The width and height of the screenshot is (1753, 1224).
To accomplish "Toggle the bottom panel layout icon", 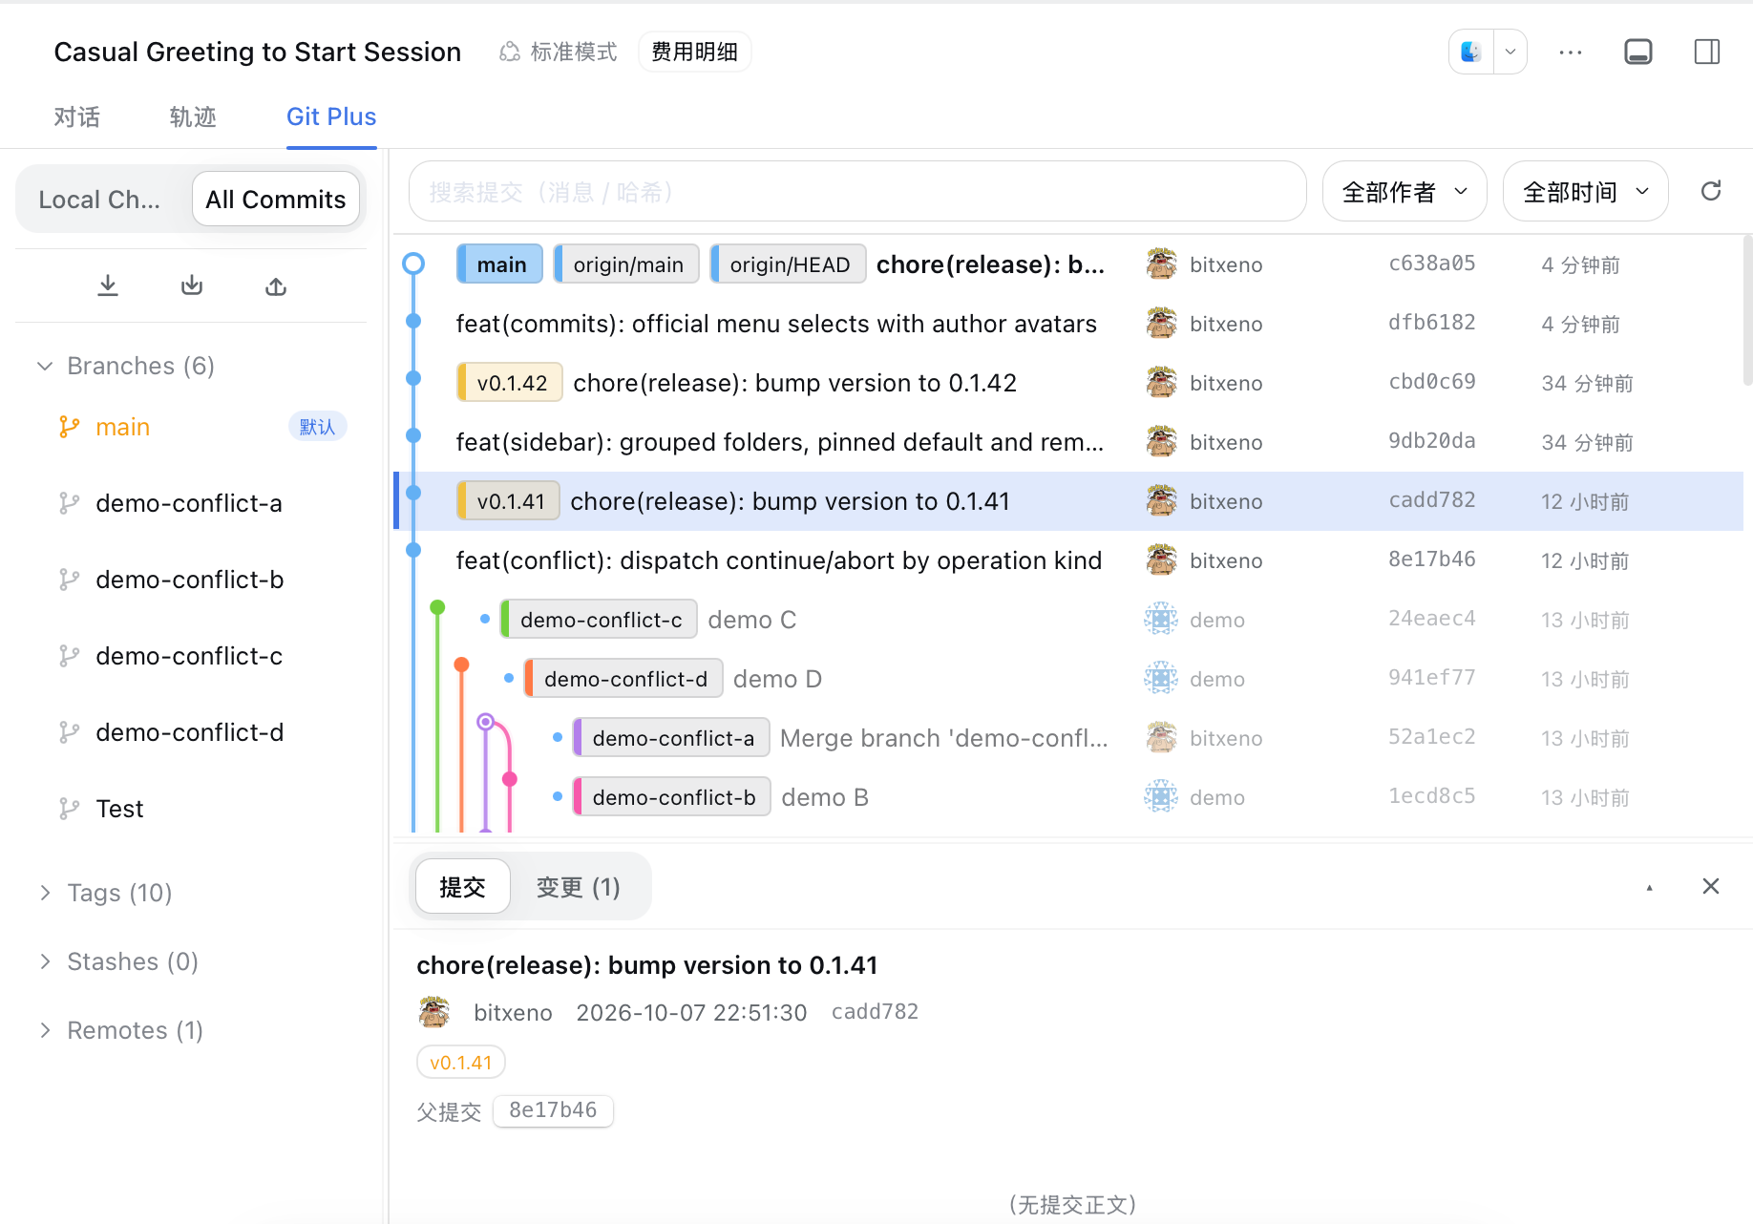I will coord(1638,52).
